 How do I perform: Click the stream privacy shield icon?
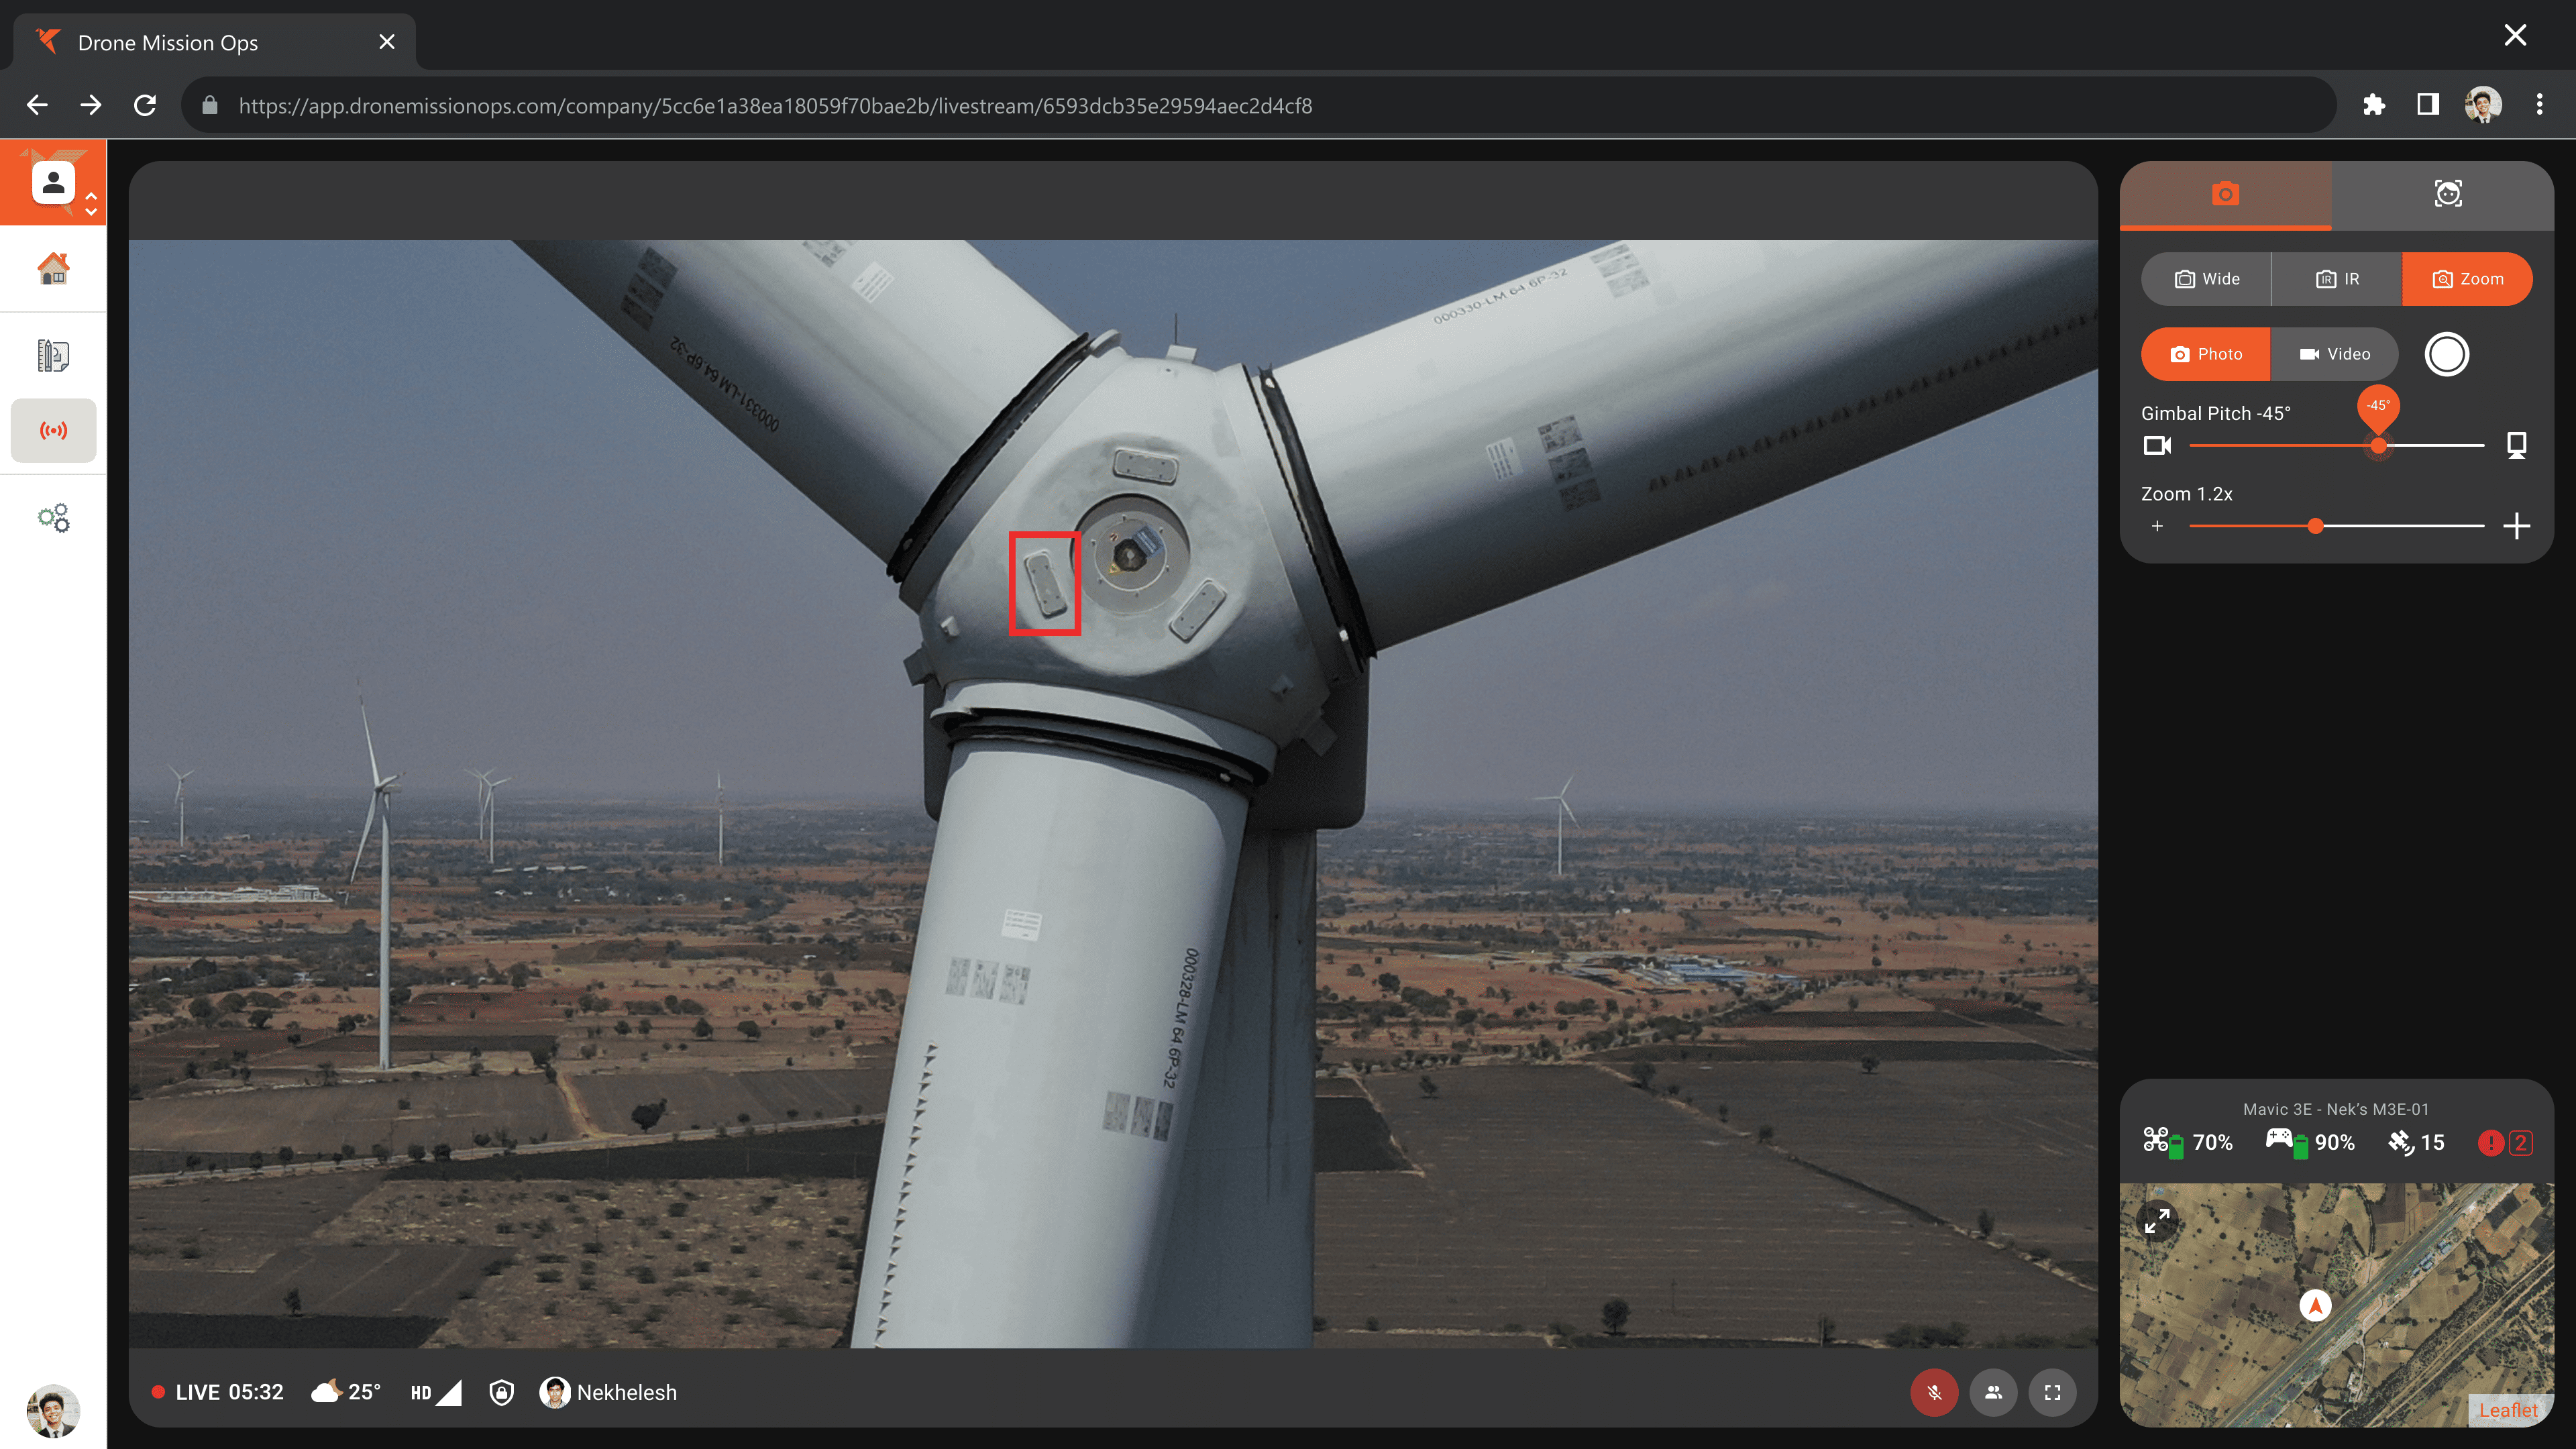(501, 1392)
